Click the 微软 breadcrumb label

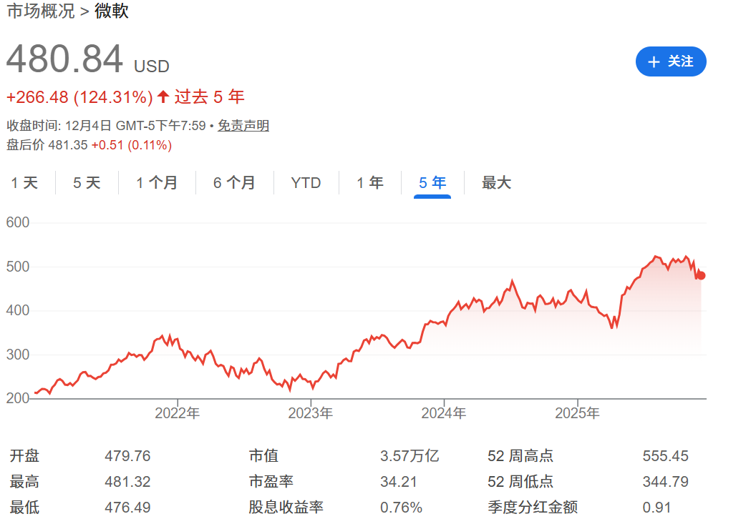coord(112,11)
